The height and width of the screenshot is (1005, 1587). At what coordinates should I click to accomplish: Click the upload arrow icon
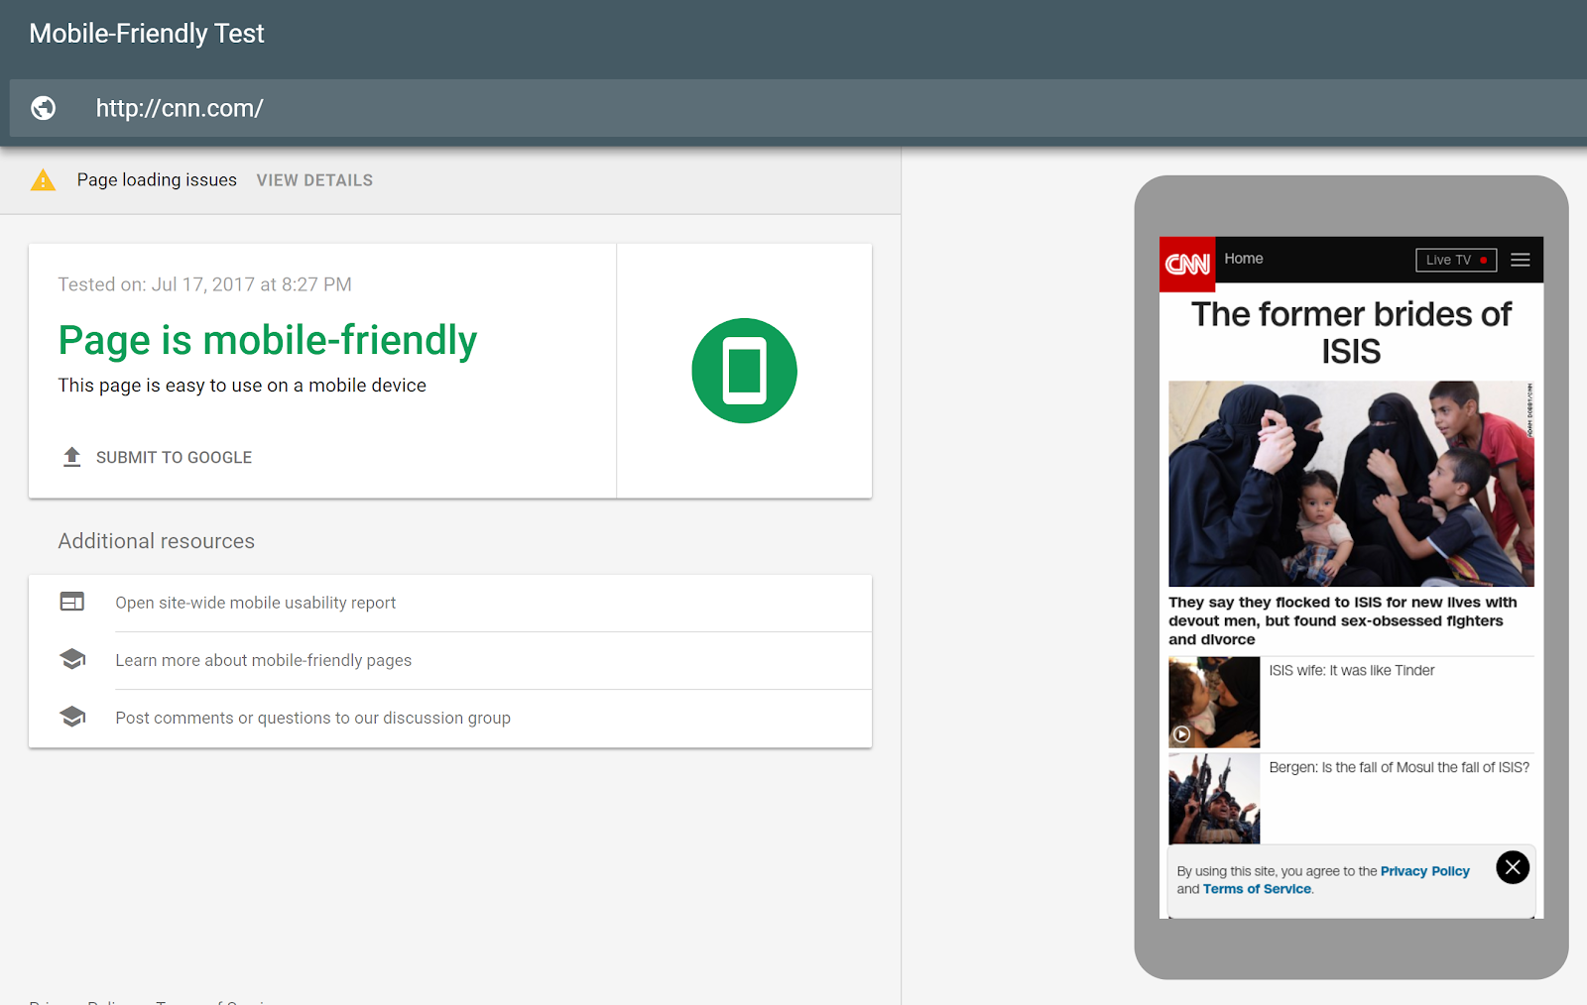71,457
